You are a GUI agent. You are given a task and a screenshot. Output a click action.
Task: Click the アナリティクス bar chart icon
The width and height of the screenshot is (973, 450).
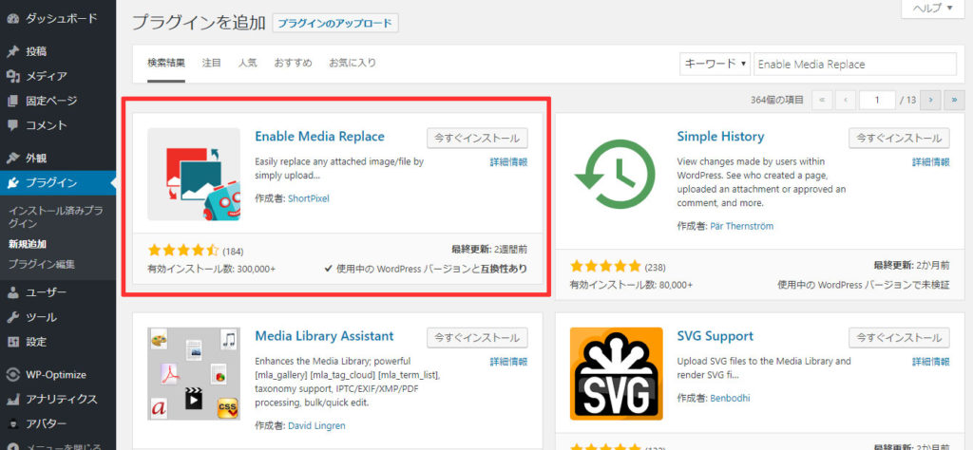12,399
